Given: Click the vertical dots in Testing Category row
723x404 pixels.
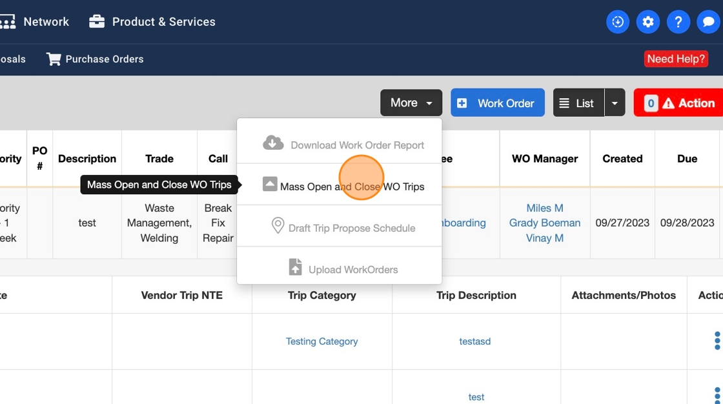Looking at the screenshot, I should pyautogui.click(x=717, y=341).
